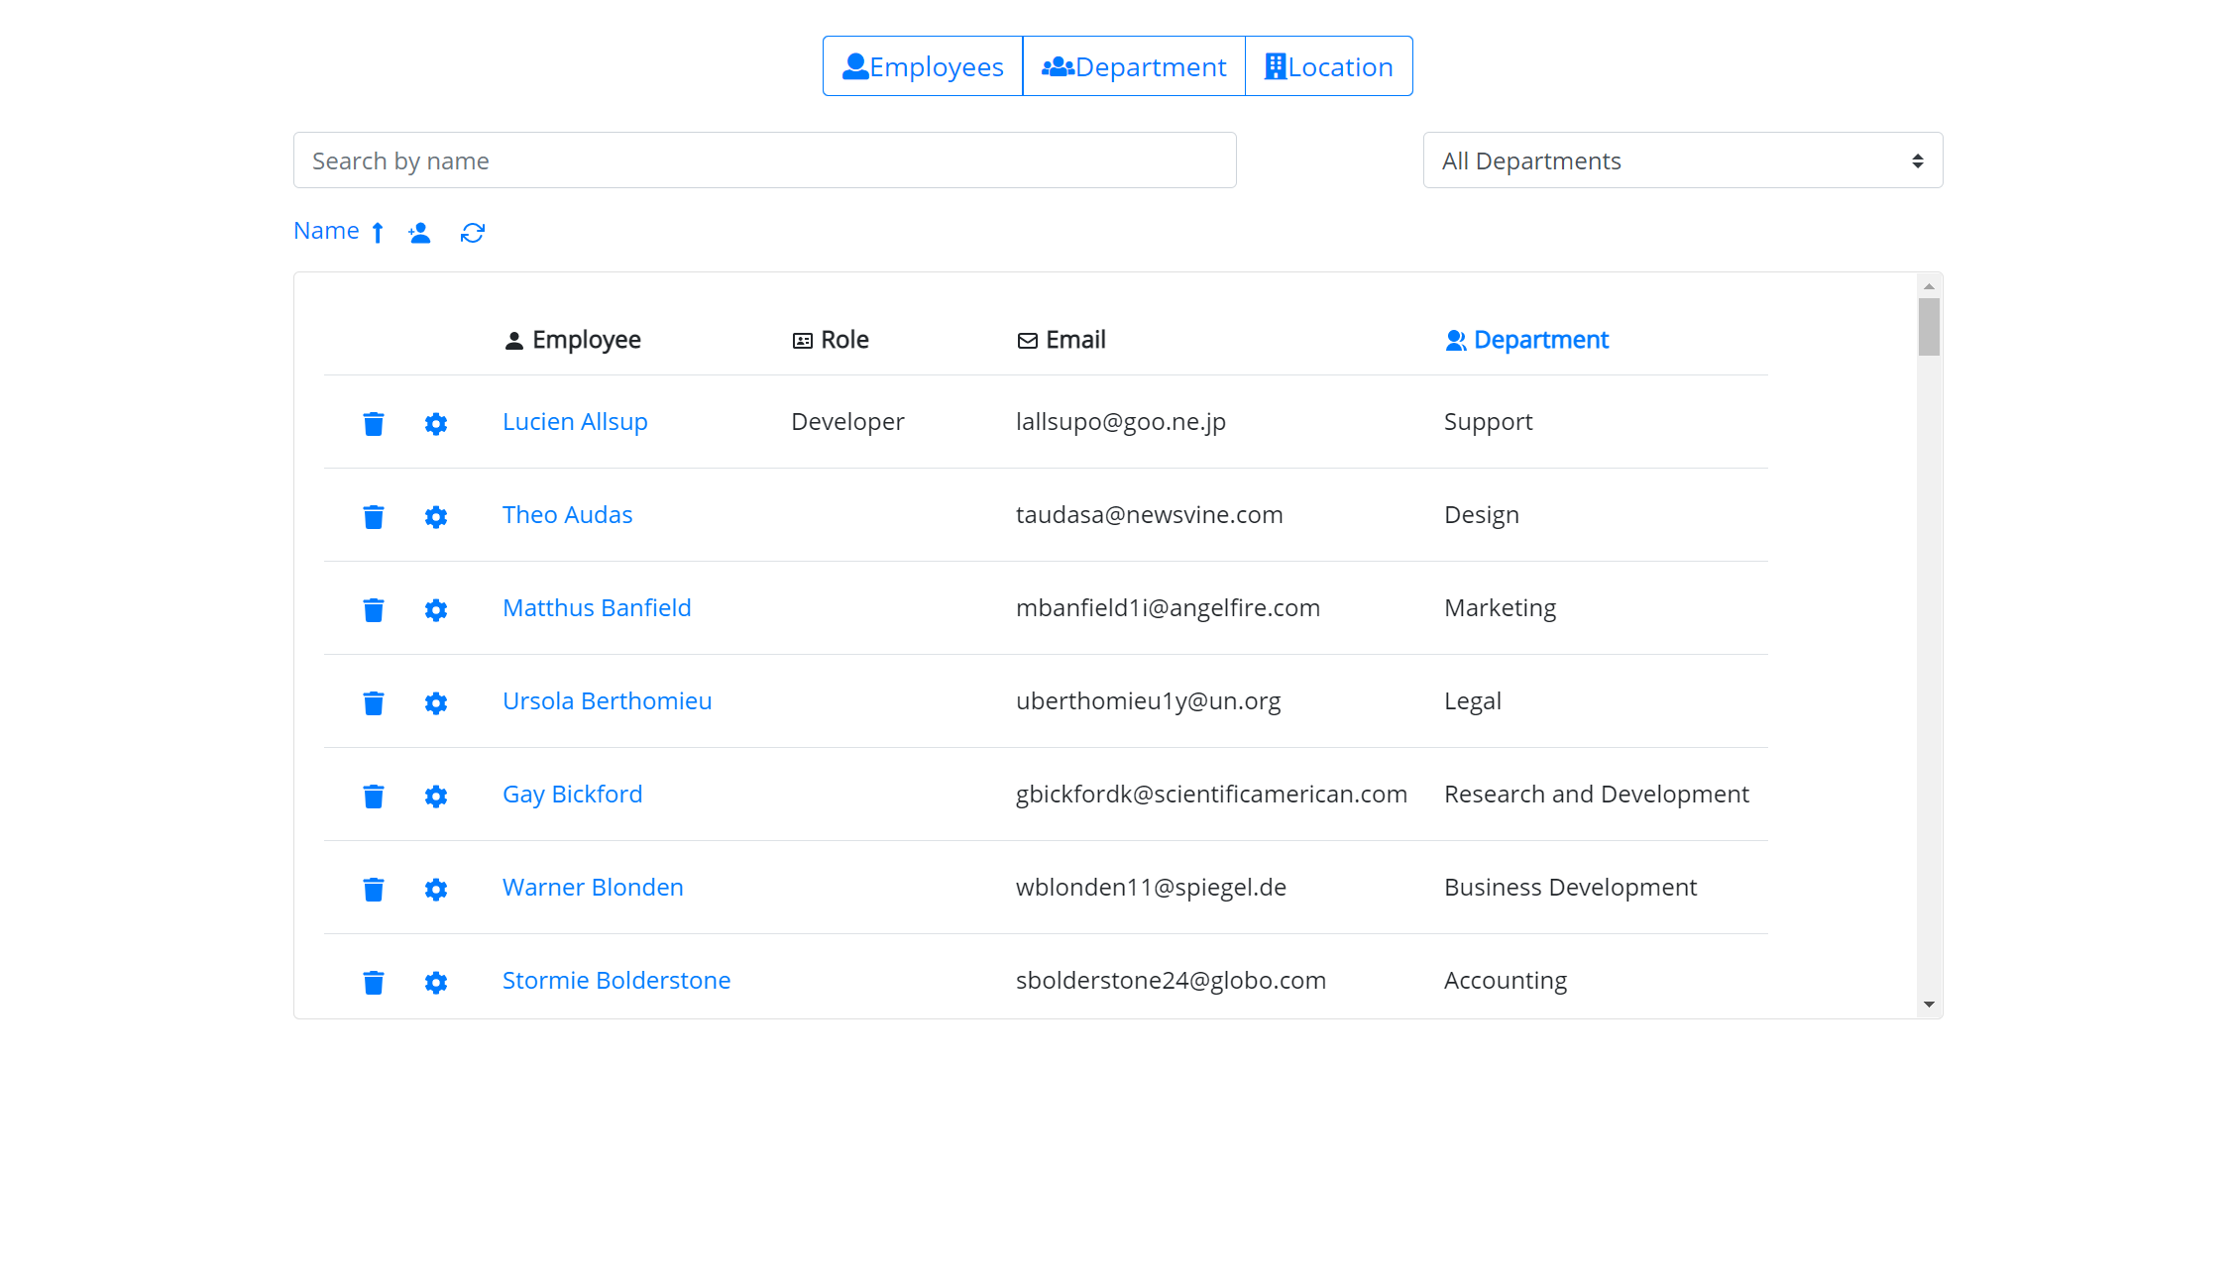Image resolution: width=2236 pixels, height=1276 pixels.
Task: Open settings gear for Theo Audas
Action: [x=435, y=516]
